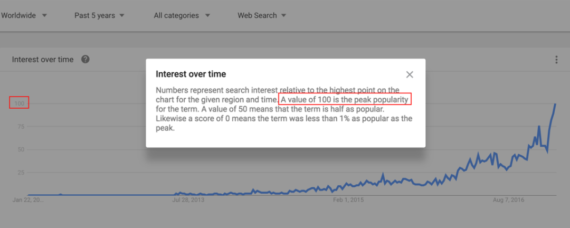Click the 100 y-axis label
The image size is (570, 228).
click(19, 103)
